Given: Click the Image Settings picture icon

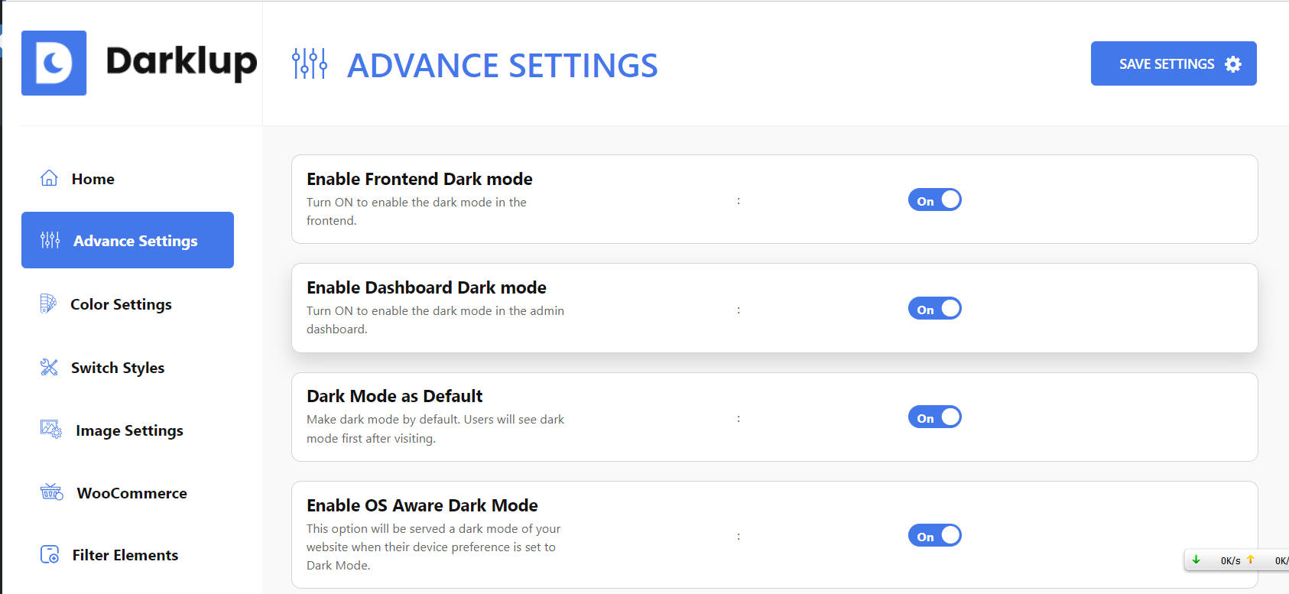Looking at the screenshot, I should point(51,429).
